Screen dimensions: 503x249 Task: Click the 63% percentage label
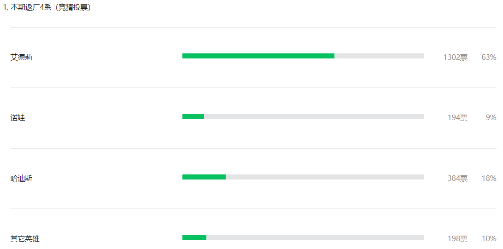coord(489,58)
